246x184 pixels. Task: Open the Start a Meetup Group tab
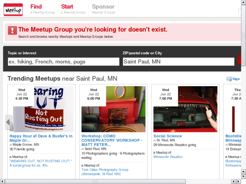click(73, 9)
